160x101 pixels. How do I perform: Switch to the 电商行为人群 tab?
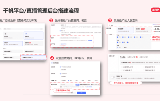click(131, 57)
